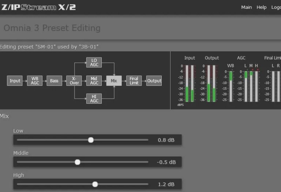The width and height of the screenshot is (281, 192).
Task: Click the Mix section heading
Action: pos(4,116)
